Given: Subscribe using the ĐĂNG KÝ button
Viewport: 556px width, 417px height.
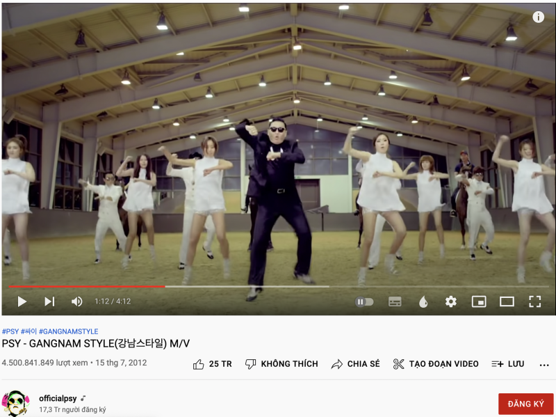Looking at the screenshot, I should click(525, 404).
